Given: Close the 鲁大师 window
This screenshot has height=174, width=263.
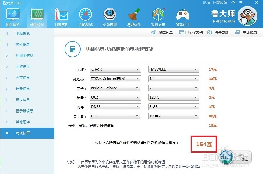Looking at the screenshot, I should (x=257, y=3).
